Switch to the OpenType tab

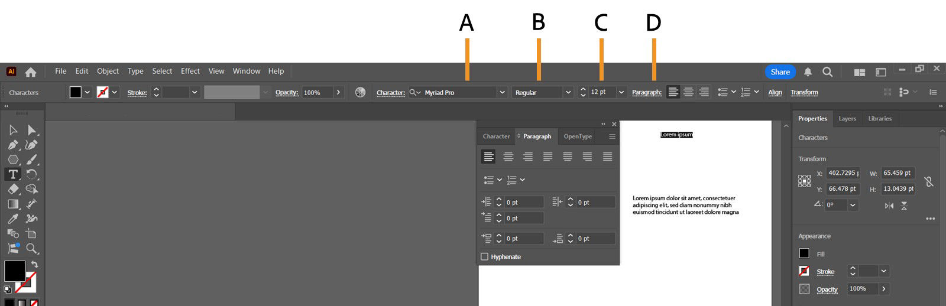click(578, 136)
